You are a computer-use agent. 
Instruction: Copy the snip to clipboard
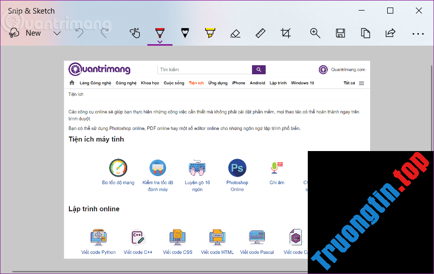pyautogui.click(x=366, y=33)
